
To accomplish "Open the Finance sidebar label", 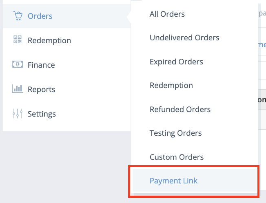I will pos(41,65).
